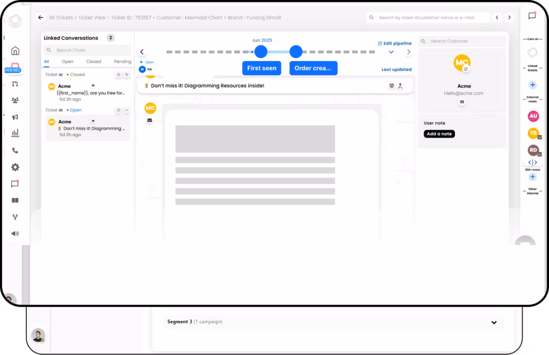Image resolution: width=549 pixels, height=355 pixels.
Task: Go to next ticket with top-bar right chevron
Action: [x=509, y=18]
